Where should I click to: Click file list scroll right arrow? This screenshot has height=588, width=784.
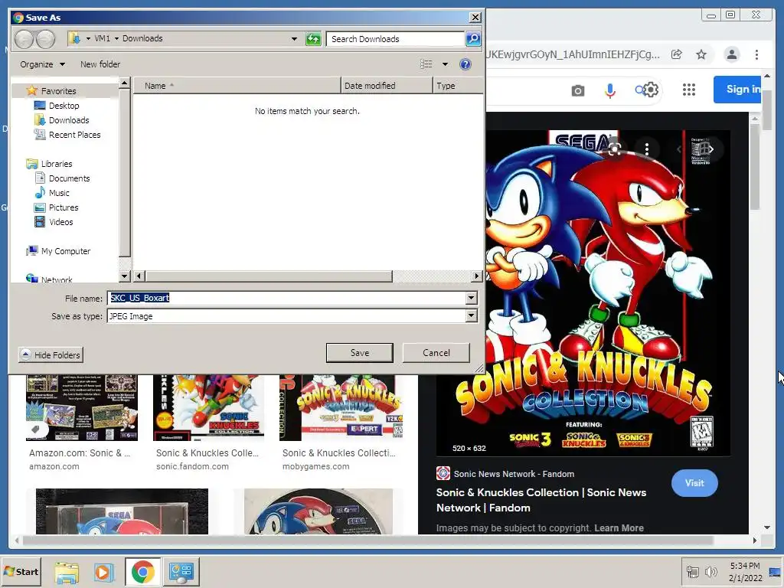coord(476,276)
